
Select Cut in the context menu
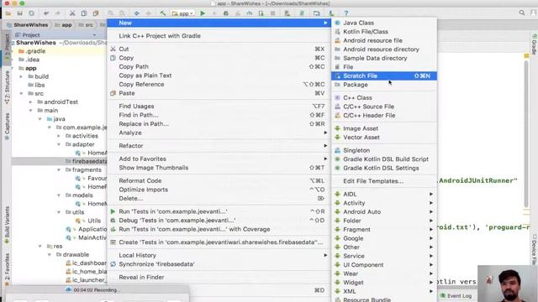(x=219, y=49)
